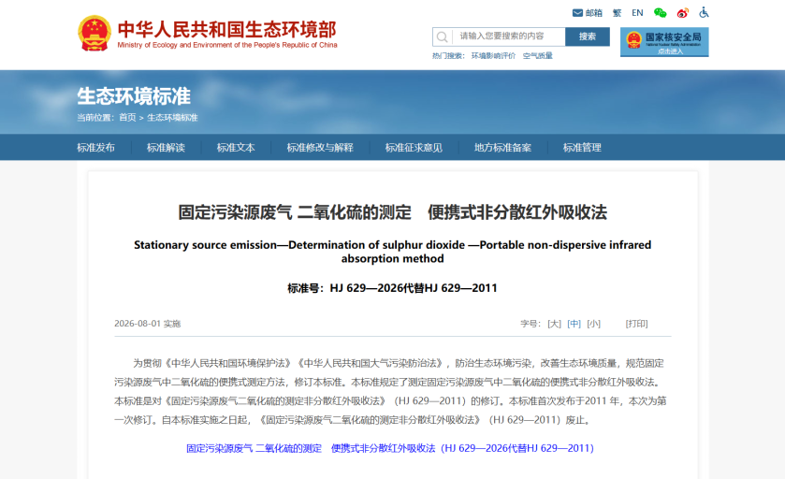Screen dimensions: 785x479
Task: Click the 2026-08-01 实施 date text
Action: click(147, 324)
